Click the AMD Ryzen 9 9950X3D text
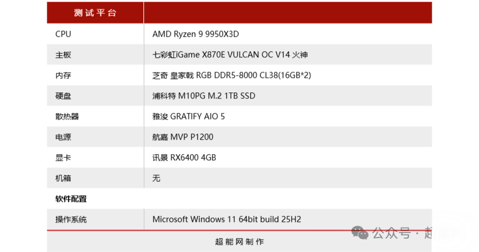 [195, 34]
